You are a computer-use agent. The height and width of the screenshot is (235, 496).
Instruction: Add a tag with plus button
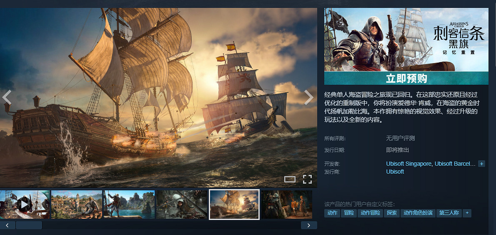[x=467, y=213]
